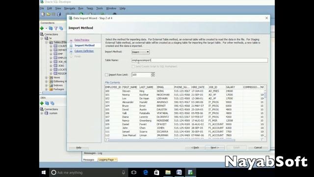Open the dropdown arrow beside New Connection plus

tap(46, 29)
